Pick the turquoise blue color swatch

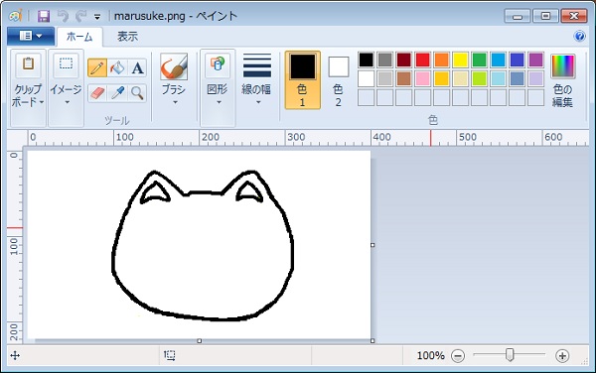click(x=499, y=60)
